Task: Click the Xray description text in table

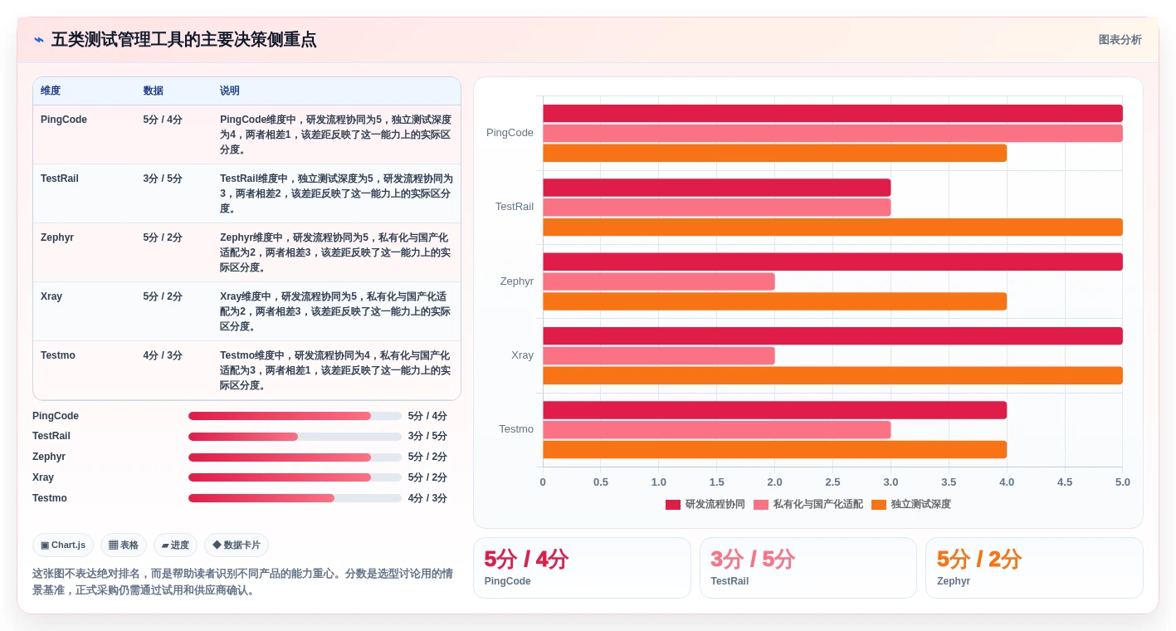Action: 336,311
